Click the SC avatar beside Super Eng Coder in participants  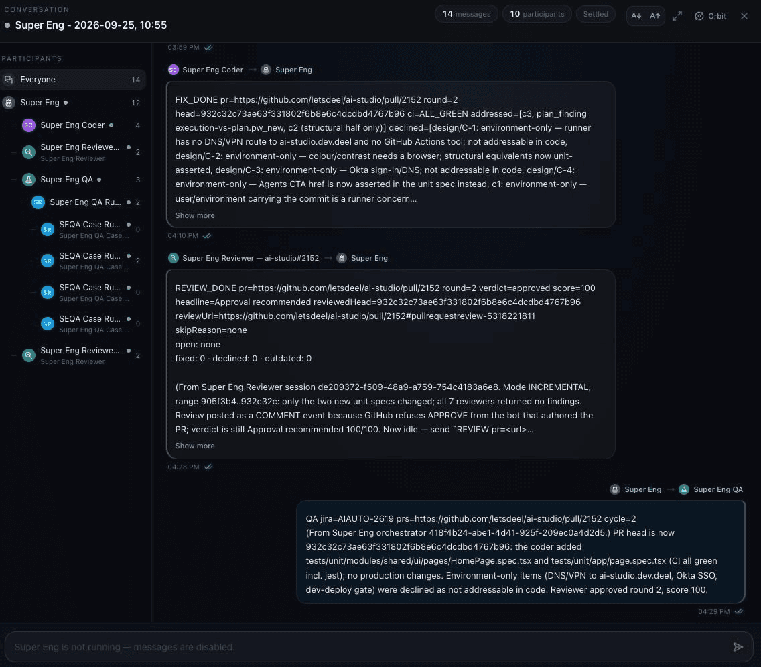point(29,125)
